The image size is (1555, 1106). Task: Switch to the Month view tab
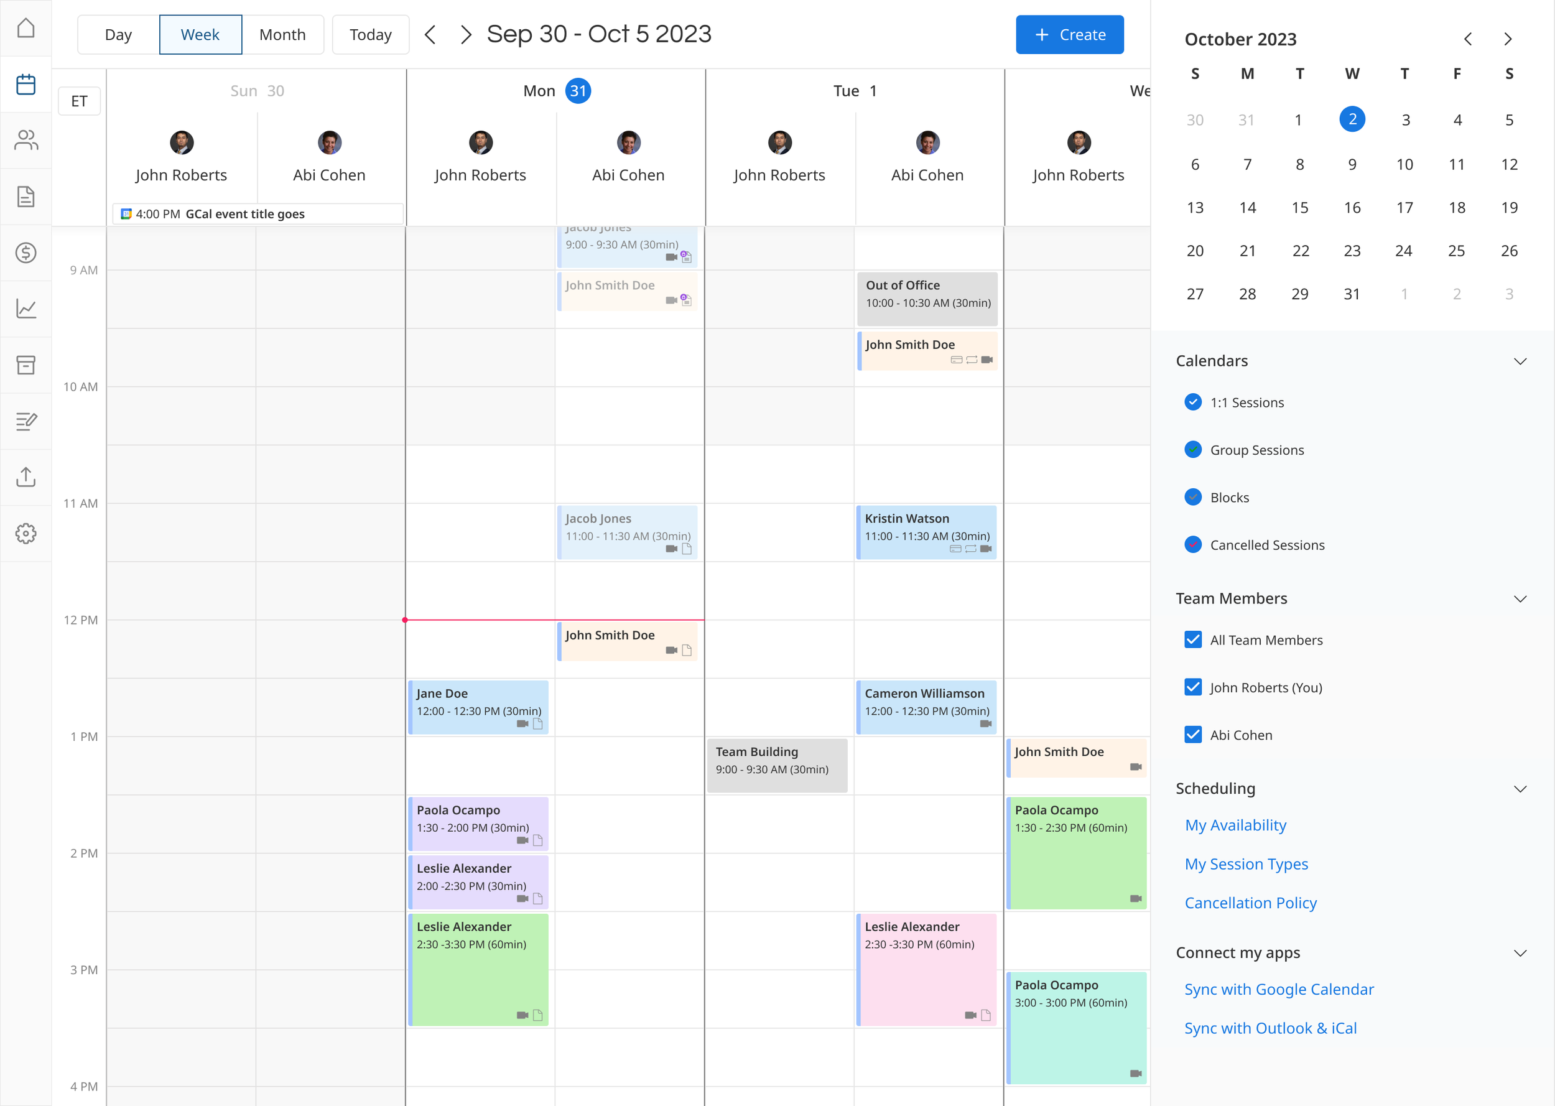click(x=282, y=35)
